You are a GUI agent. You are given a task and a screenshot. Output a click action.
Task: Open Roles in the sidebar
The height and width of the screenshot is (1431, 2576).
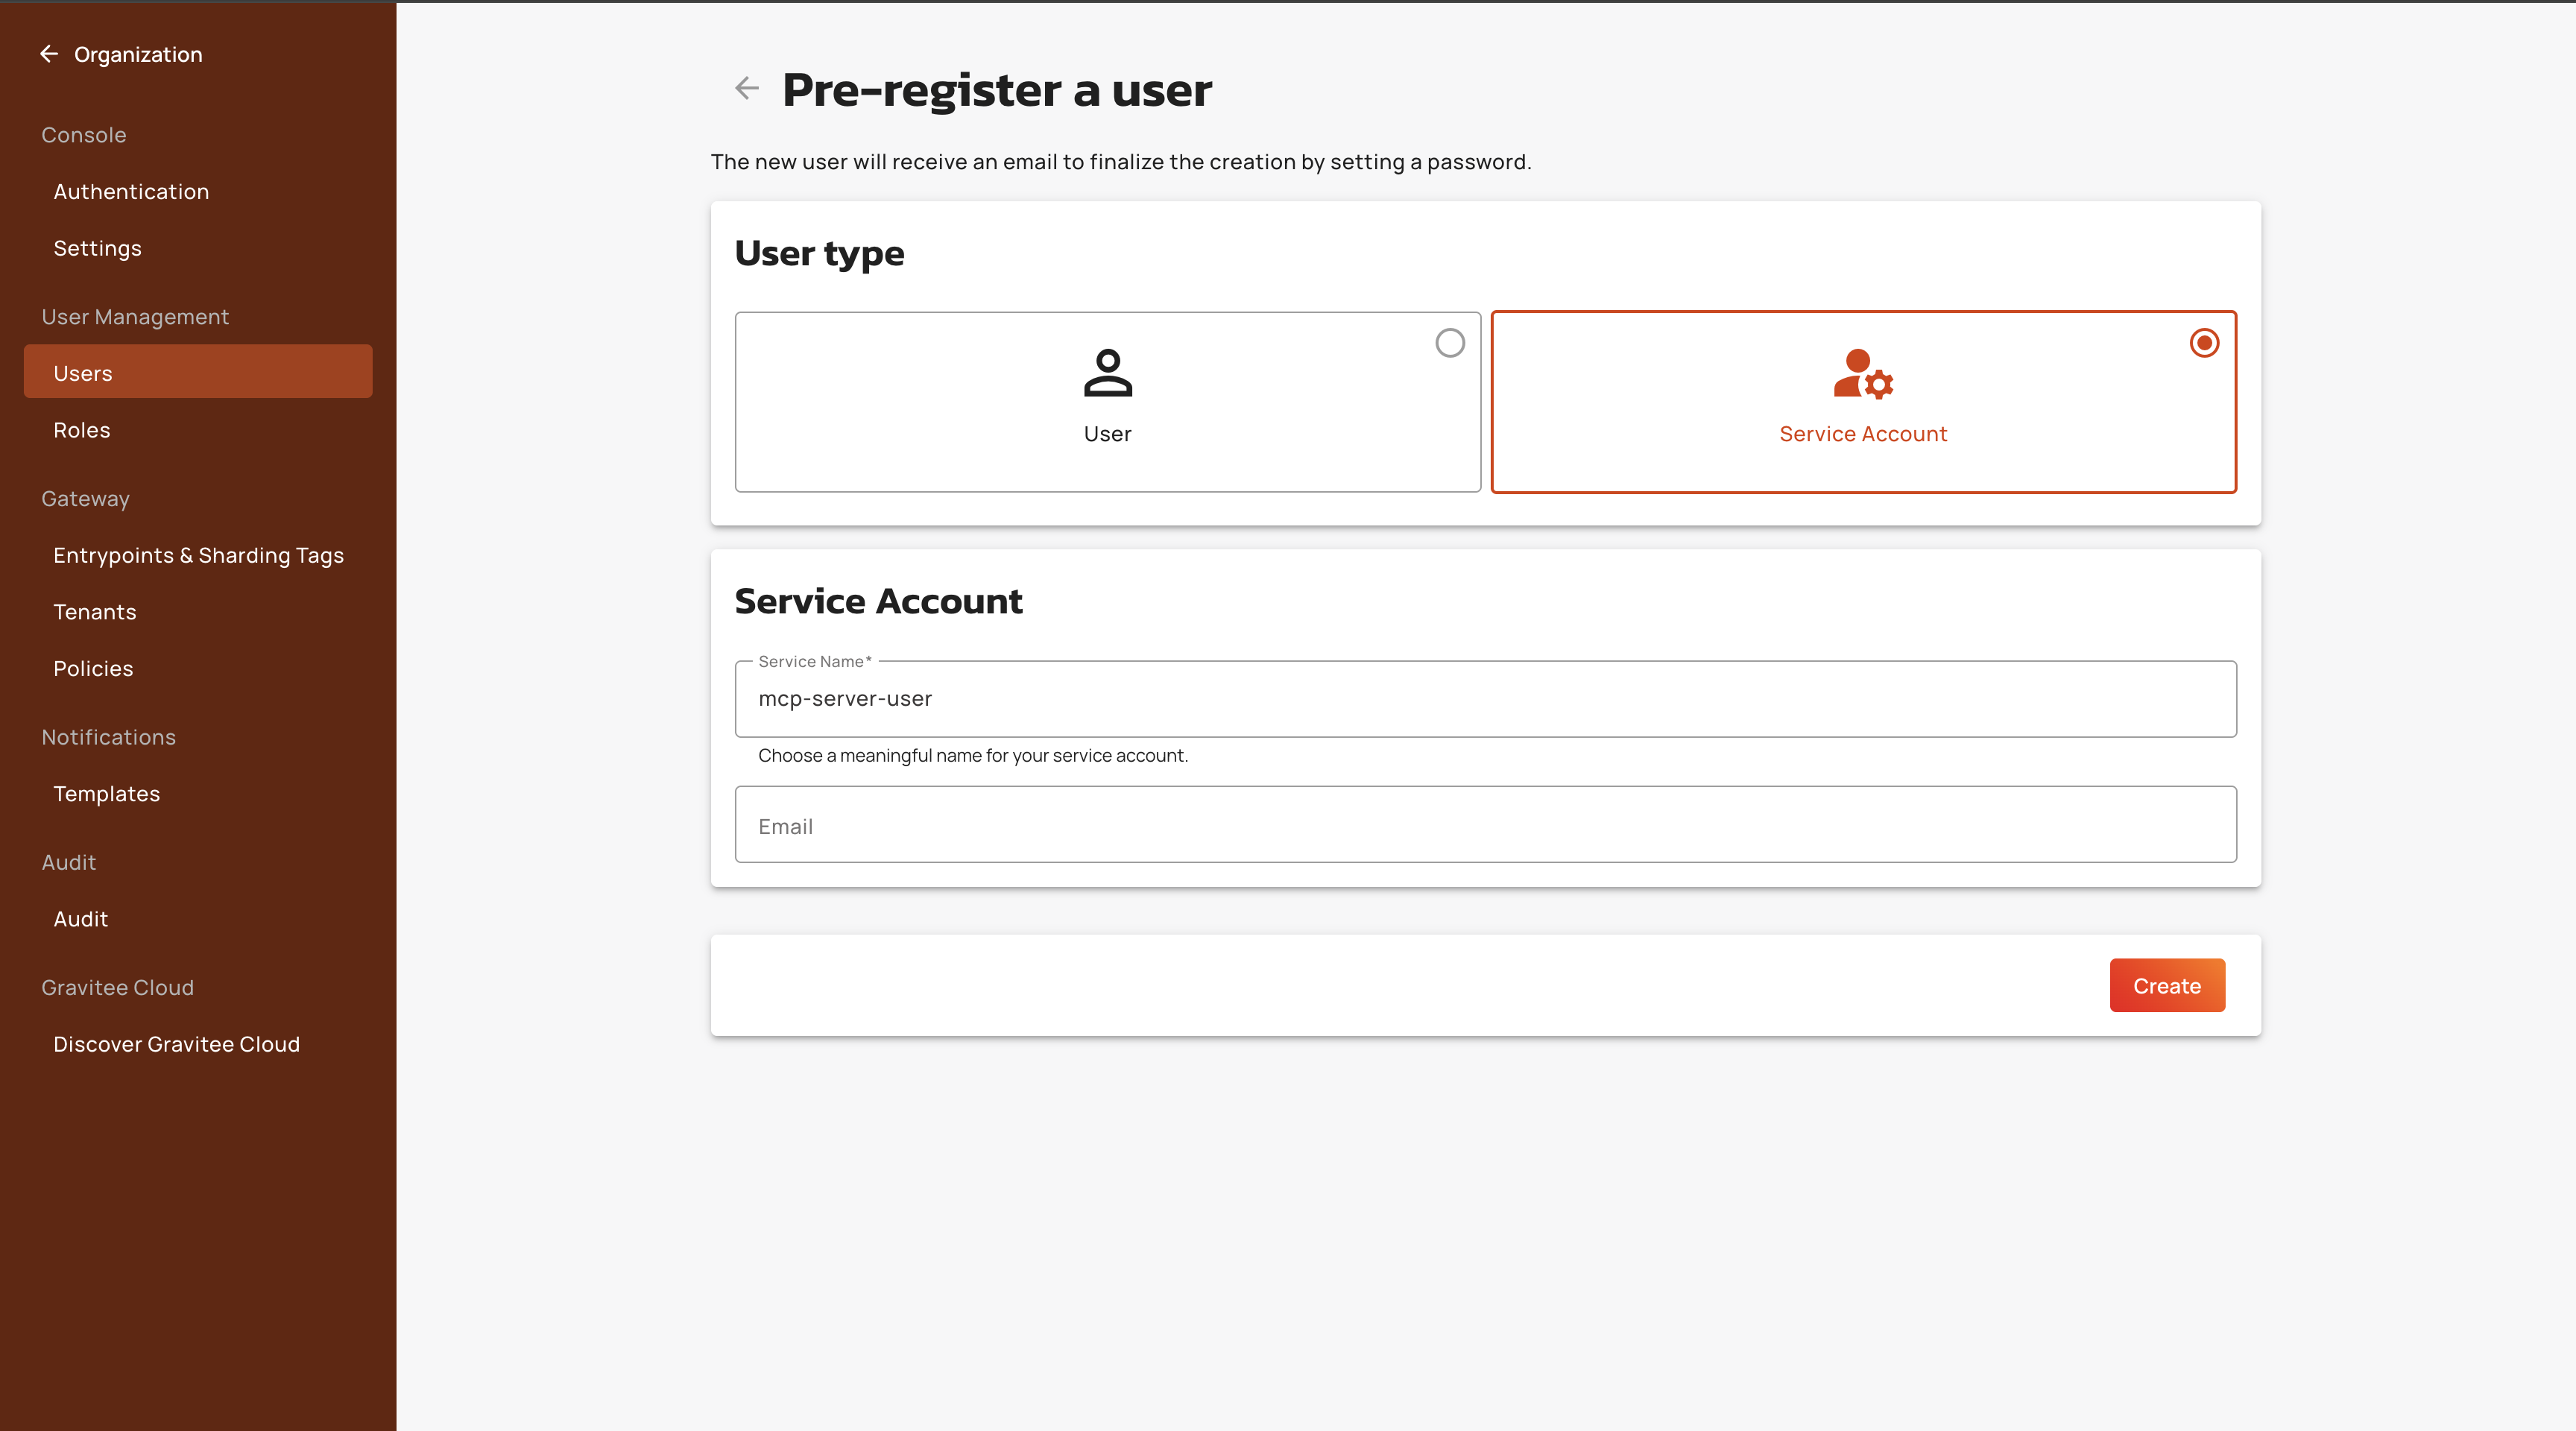coord(82,430)
